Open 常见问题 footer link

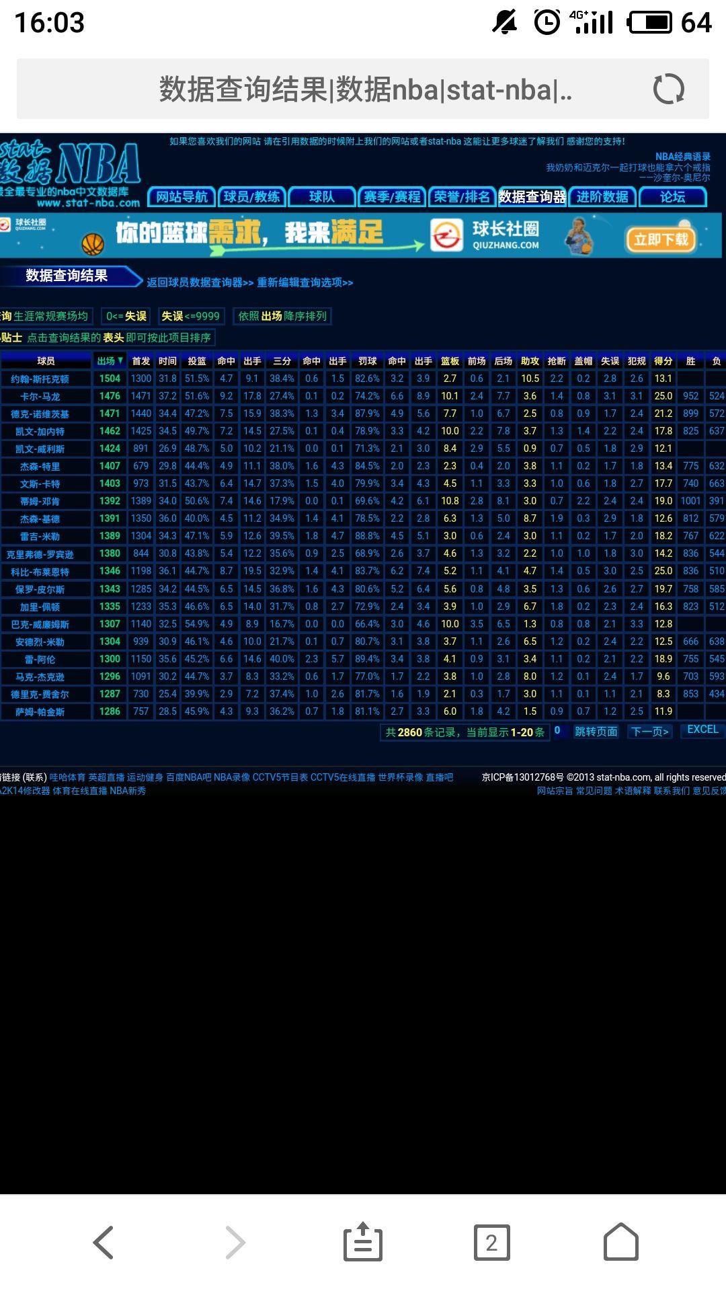pyautogui.click(x=594, y=791)
